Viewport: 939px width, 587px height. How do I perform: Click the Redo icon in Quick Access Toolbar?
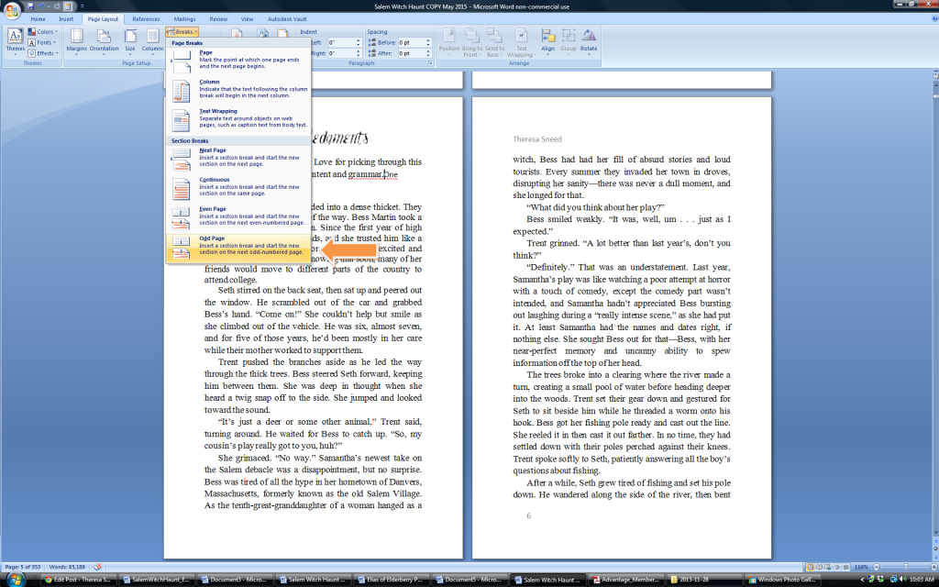[56, 6]
